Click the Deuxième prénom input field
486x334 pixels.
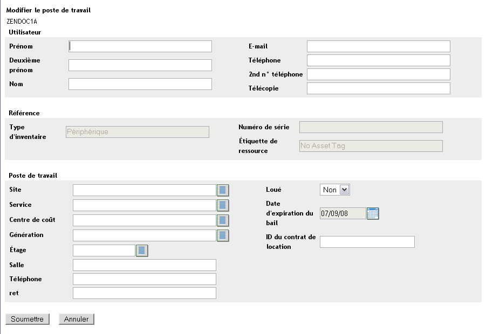[x=140, y=65]
